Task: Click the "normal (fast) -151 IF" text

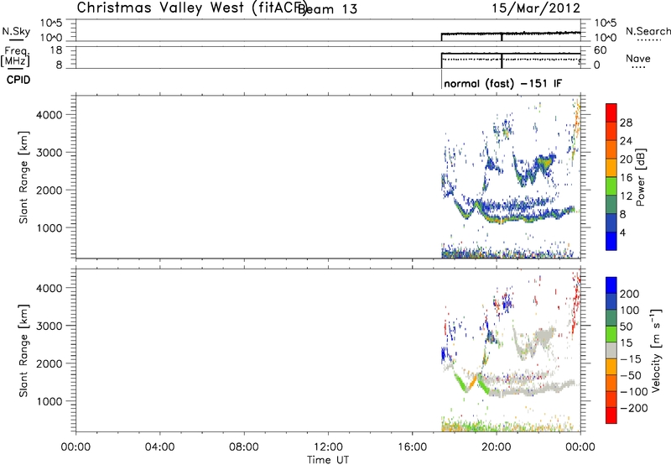Action: [502, 83]
